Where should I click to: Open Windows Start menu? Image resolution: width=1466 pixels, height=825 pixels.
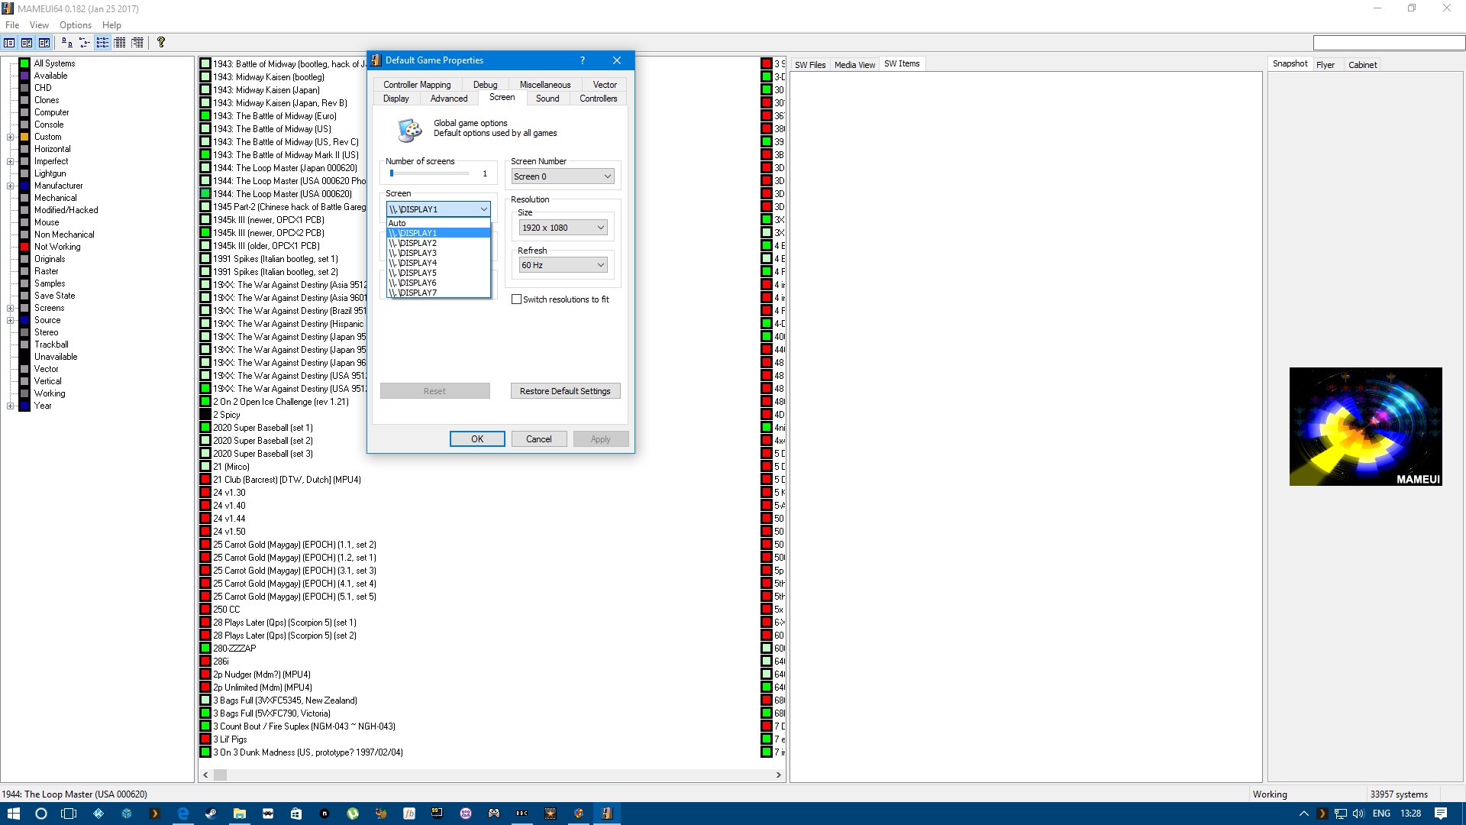coord(14,814)
